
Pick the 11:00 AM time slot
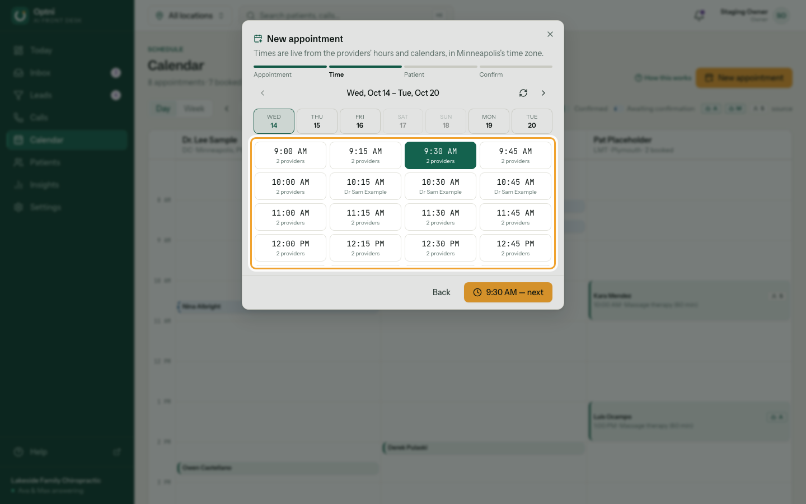click(x=290, y=217)
